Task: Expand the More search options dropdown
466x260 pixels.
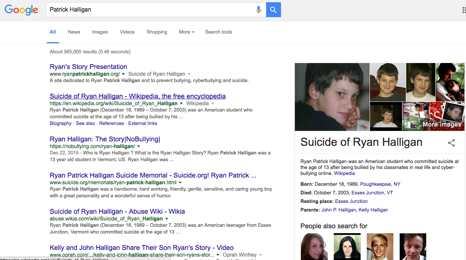Action: pos(186,32)
